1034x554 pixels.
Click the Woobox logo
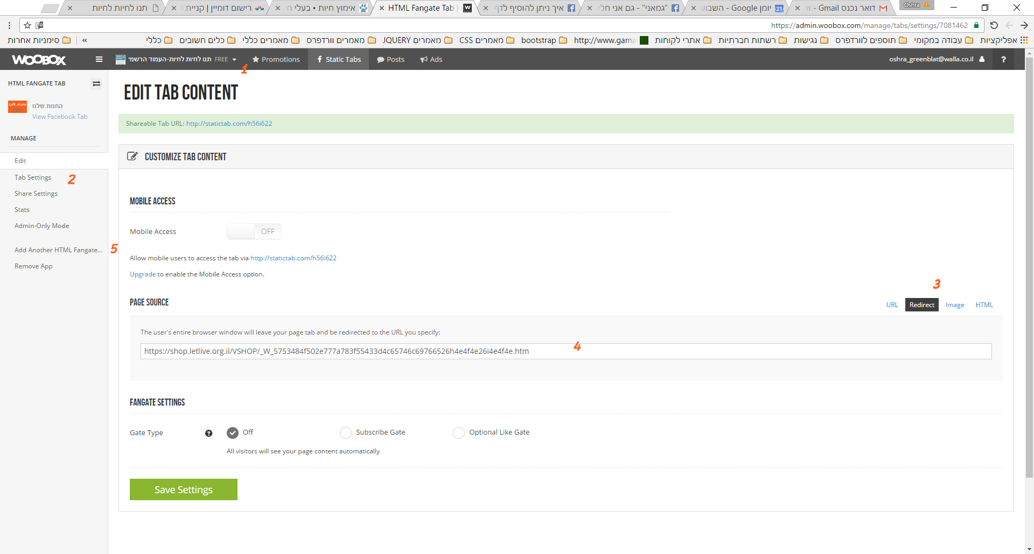pos(39,60)
